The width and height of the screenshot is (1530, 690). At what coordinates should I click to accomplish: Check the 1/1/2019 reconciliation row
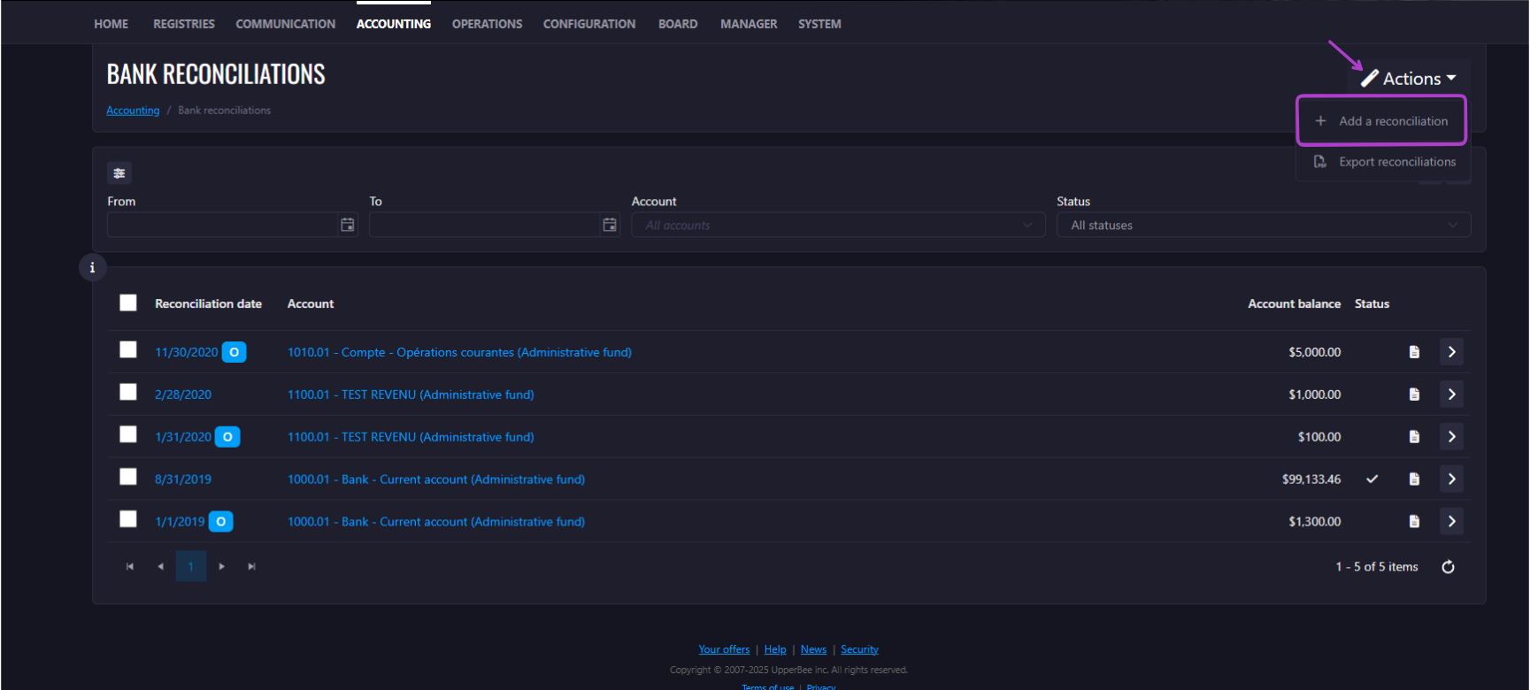coord(128,519)
